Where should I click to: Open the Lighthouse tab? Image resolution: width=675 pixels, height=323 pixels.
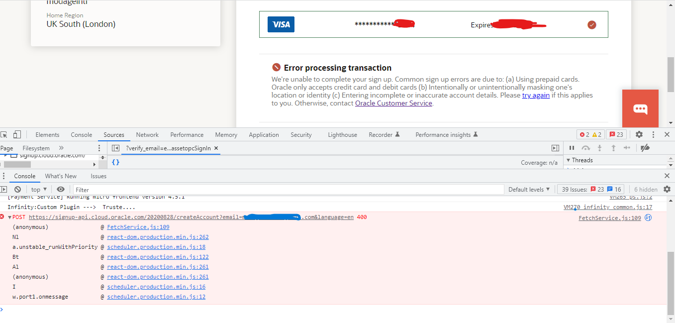point(342,134)
